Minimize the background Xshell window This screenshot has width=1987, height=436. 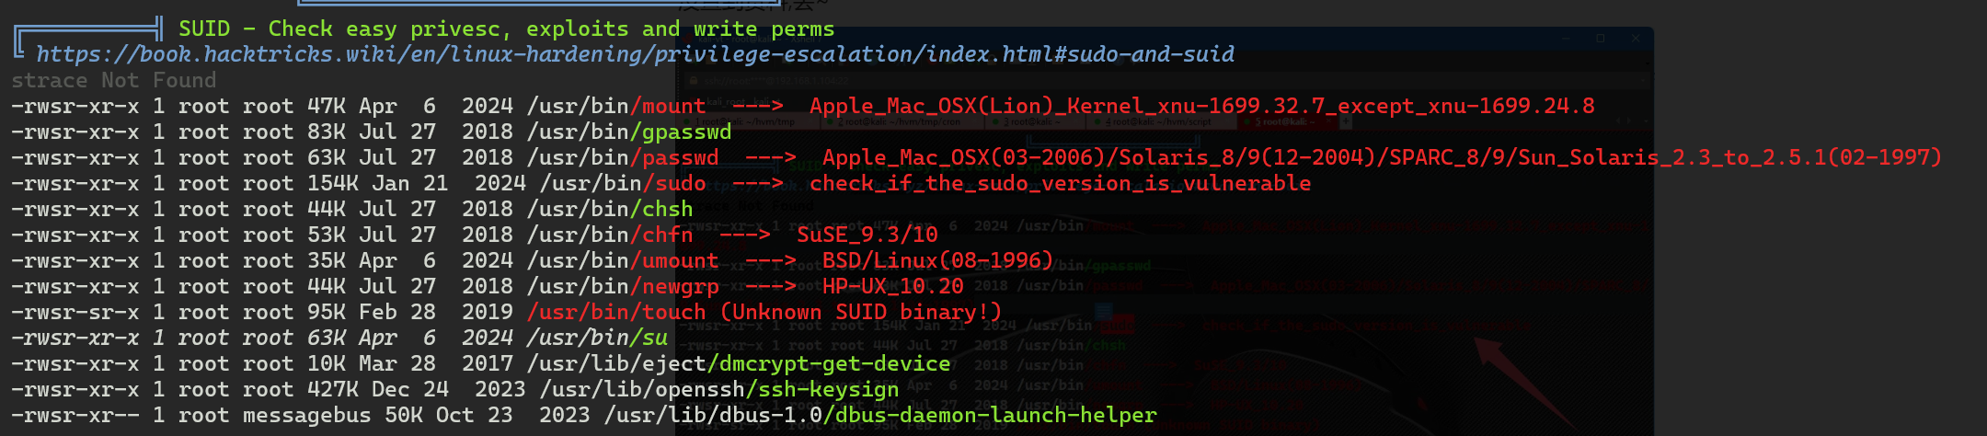point(1566,39)
